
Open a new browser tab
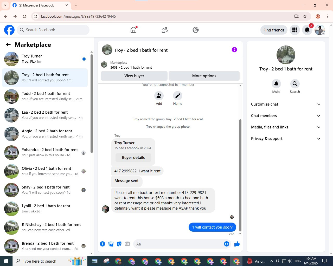tap(76, 5)
